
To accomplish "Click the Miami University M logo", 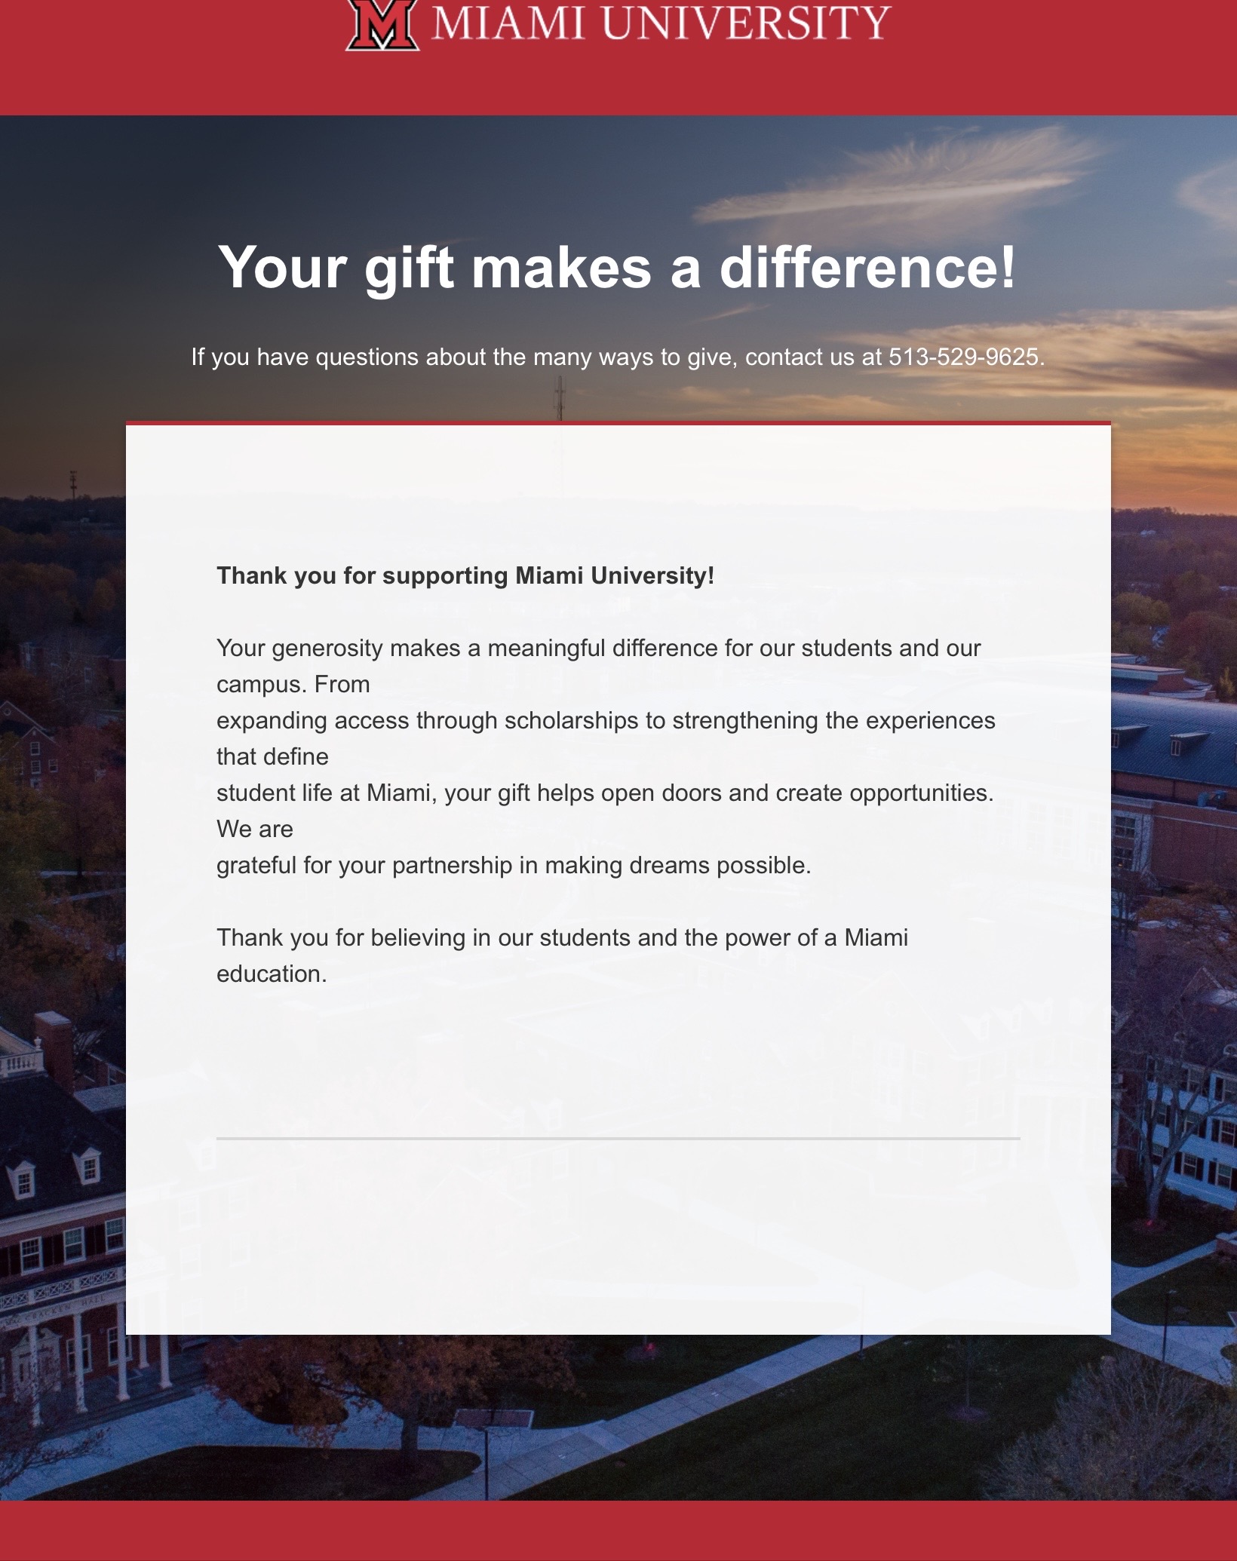I will pyautogui.click(x=382, y=25).
